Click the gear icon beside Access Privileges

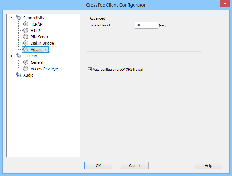26,69
